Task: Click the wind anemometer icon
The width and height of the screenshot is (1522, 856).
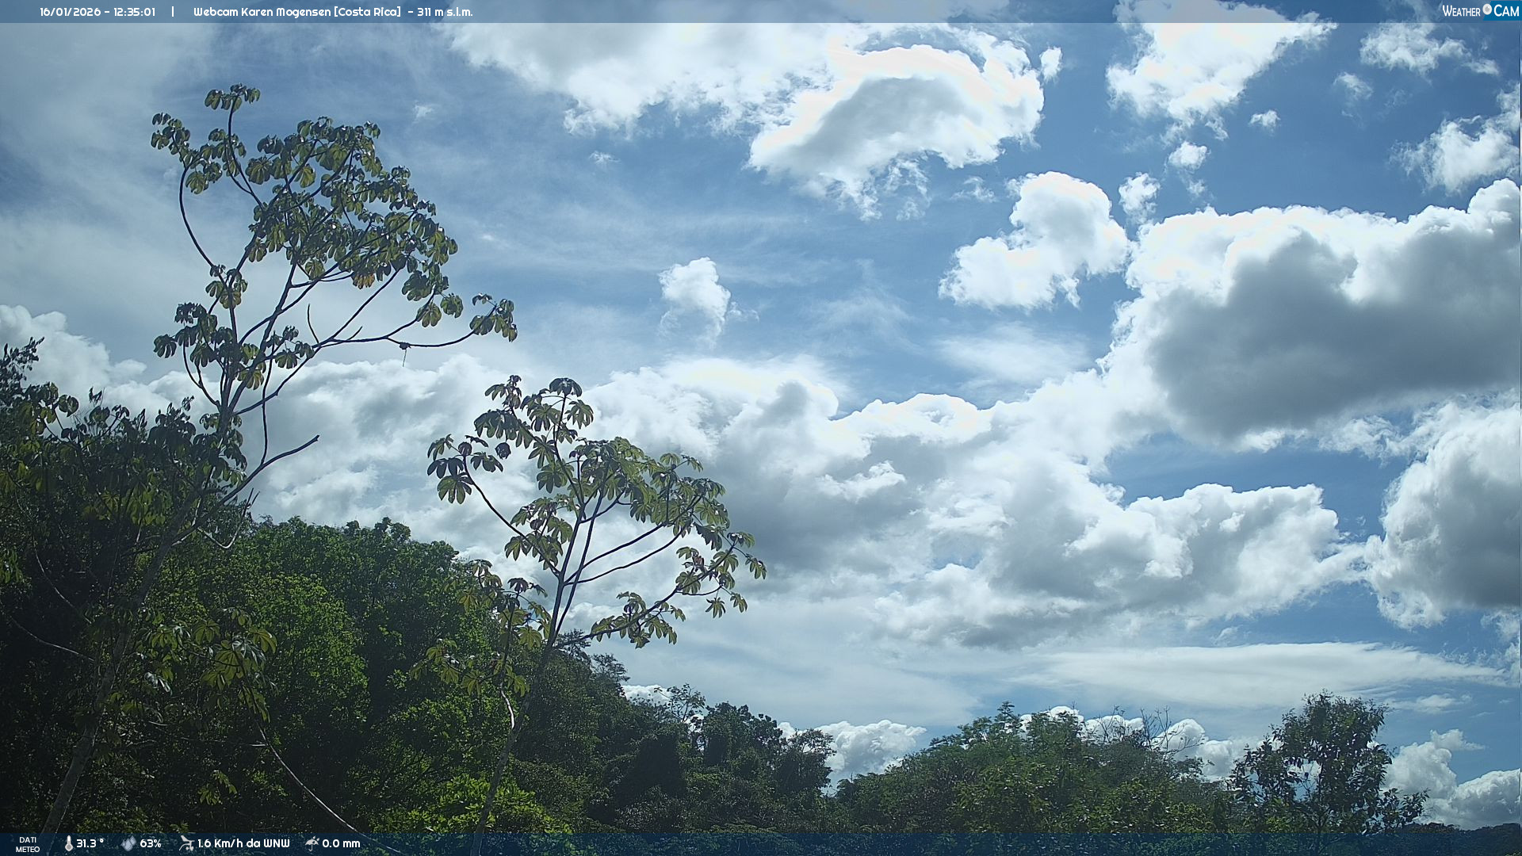Action: tap(186, 843)
